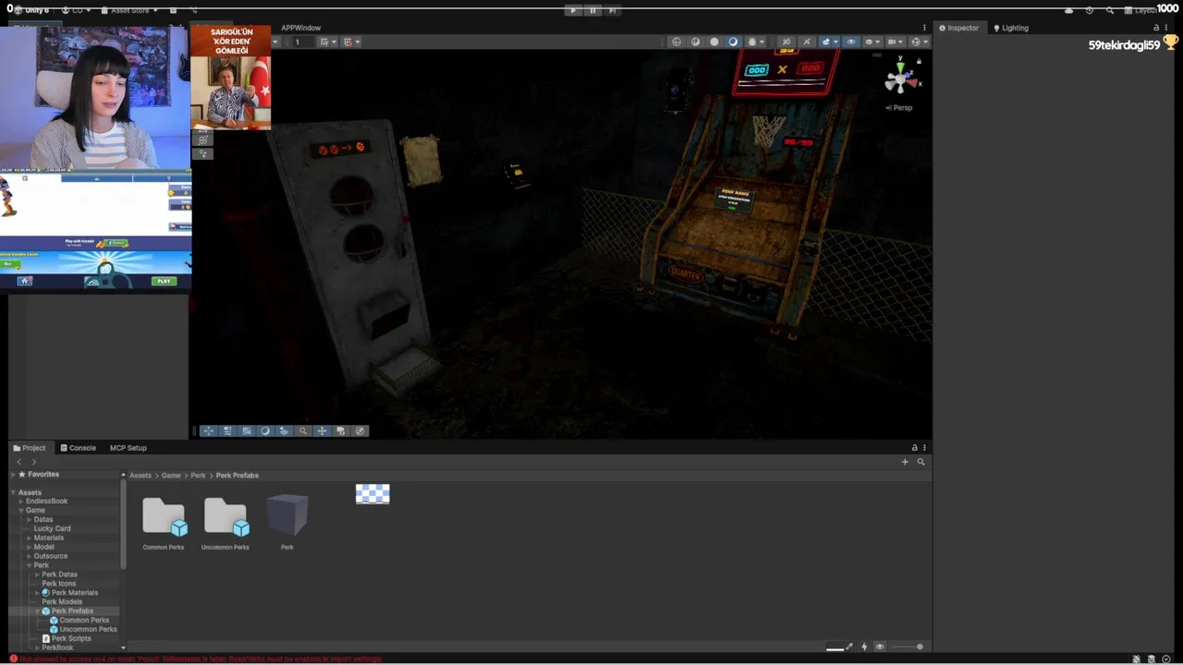Click the package icon next to Asset Store
Viewport: 1183px width, 665px height.
(x=173, y=10)
